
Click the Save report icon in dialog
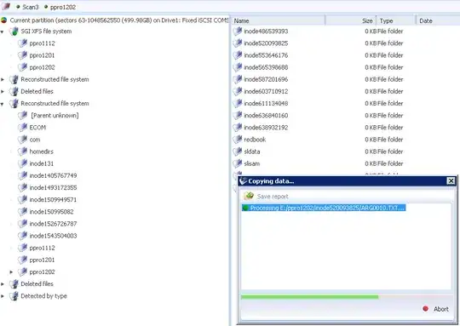[x=249, y=196]
